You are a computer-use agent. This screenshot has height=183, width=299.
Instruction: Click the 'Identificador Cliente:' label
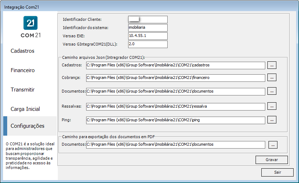(x=82, y=19)
